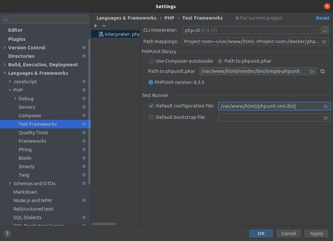Viewport: 333px width, 241px height.
Task: Expand the Debug node
Action: pyautogui.click(x=15, y=99)
